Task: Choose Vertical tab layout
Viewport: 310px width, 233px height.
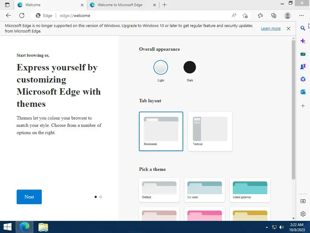Action: click(210, 131)
